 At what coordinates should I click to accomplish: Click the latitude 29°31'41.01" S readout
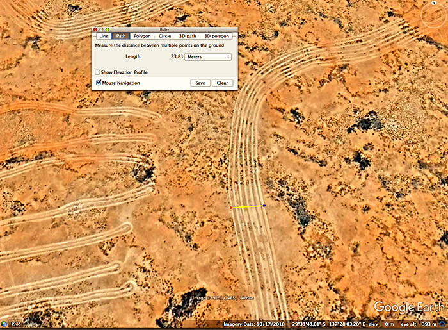(308, 324)
